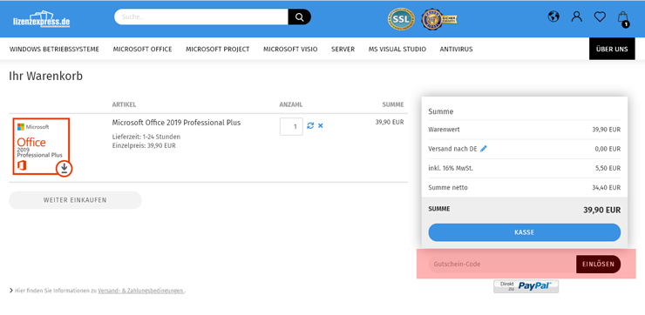The image size is (645, 315).
Task: Click the Sicher Einkaufen trust badge
Action: [x=439, y=19]
